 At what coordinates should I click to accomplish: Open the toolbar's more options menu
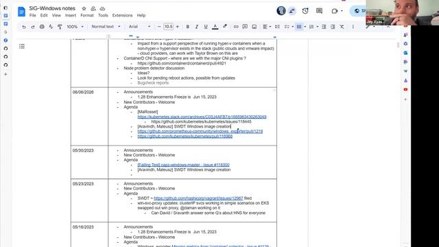pos(353,27)
